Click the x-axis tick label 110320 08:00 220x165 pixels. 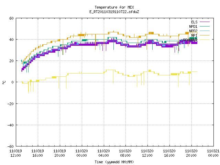tap(125, 153)
